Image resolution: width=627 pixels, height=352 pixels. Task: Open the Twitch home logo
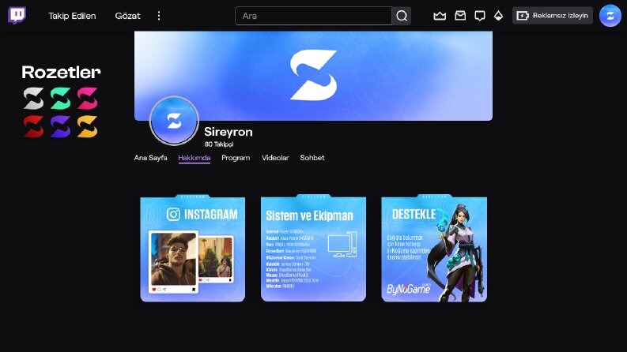coord(17,16)
